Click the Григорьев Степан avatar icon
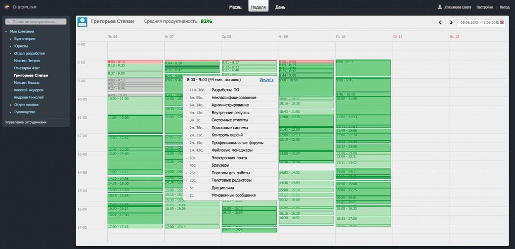The image size is (515, 249). pos(82,22)
